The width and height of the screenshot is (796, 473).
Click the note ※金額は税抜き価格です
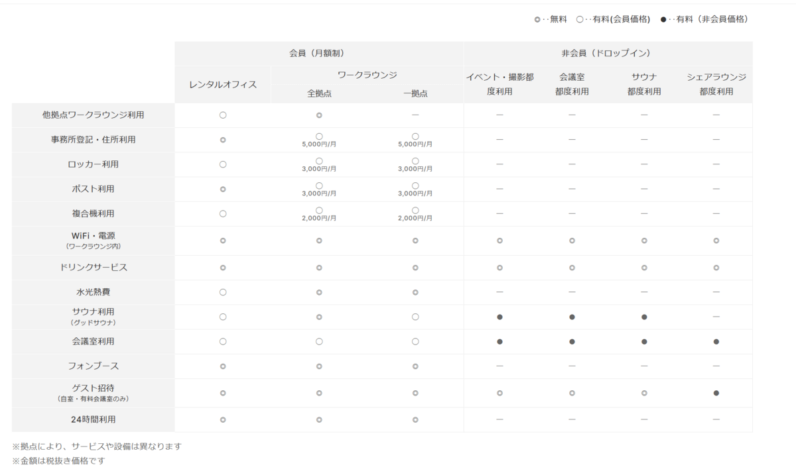(58, 460)
